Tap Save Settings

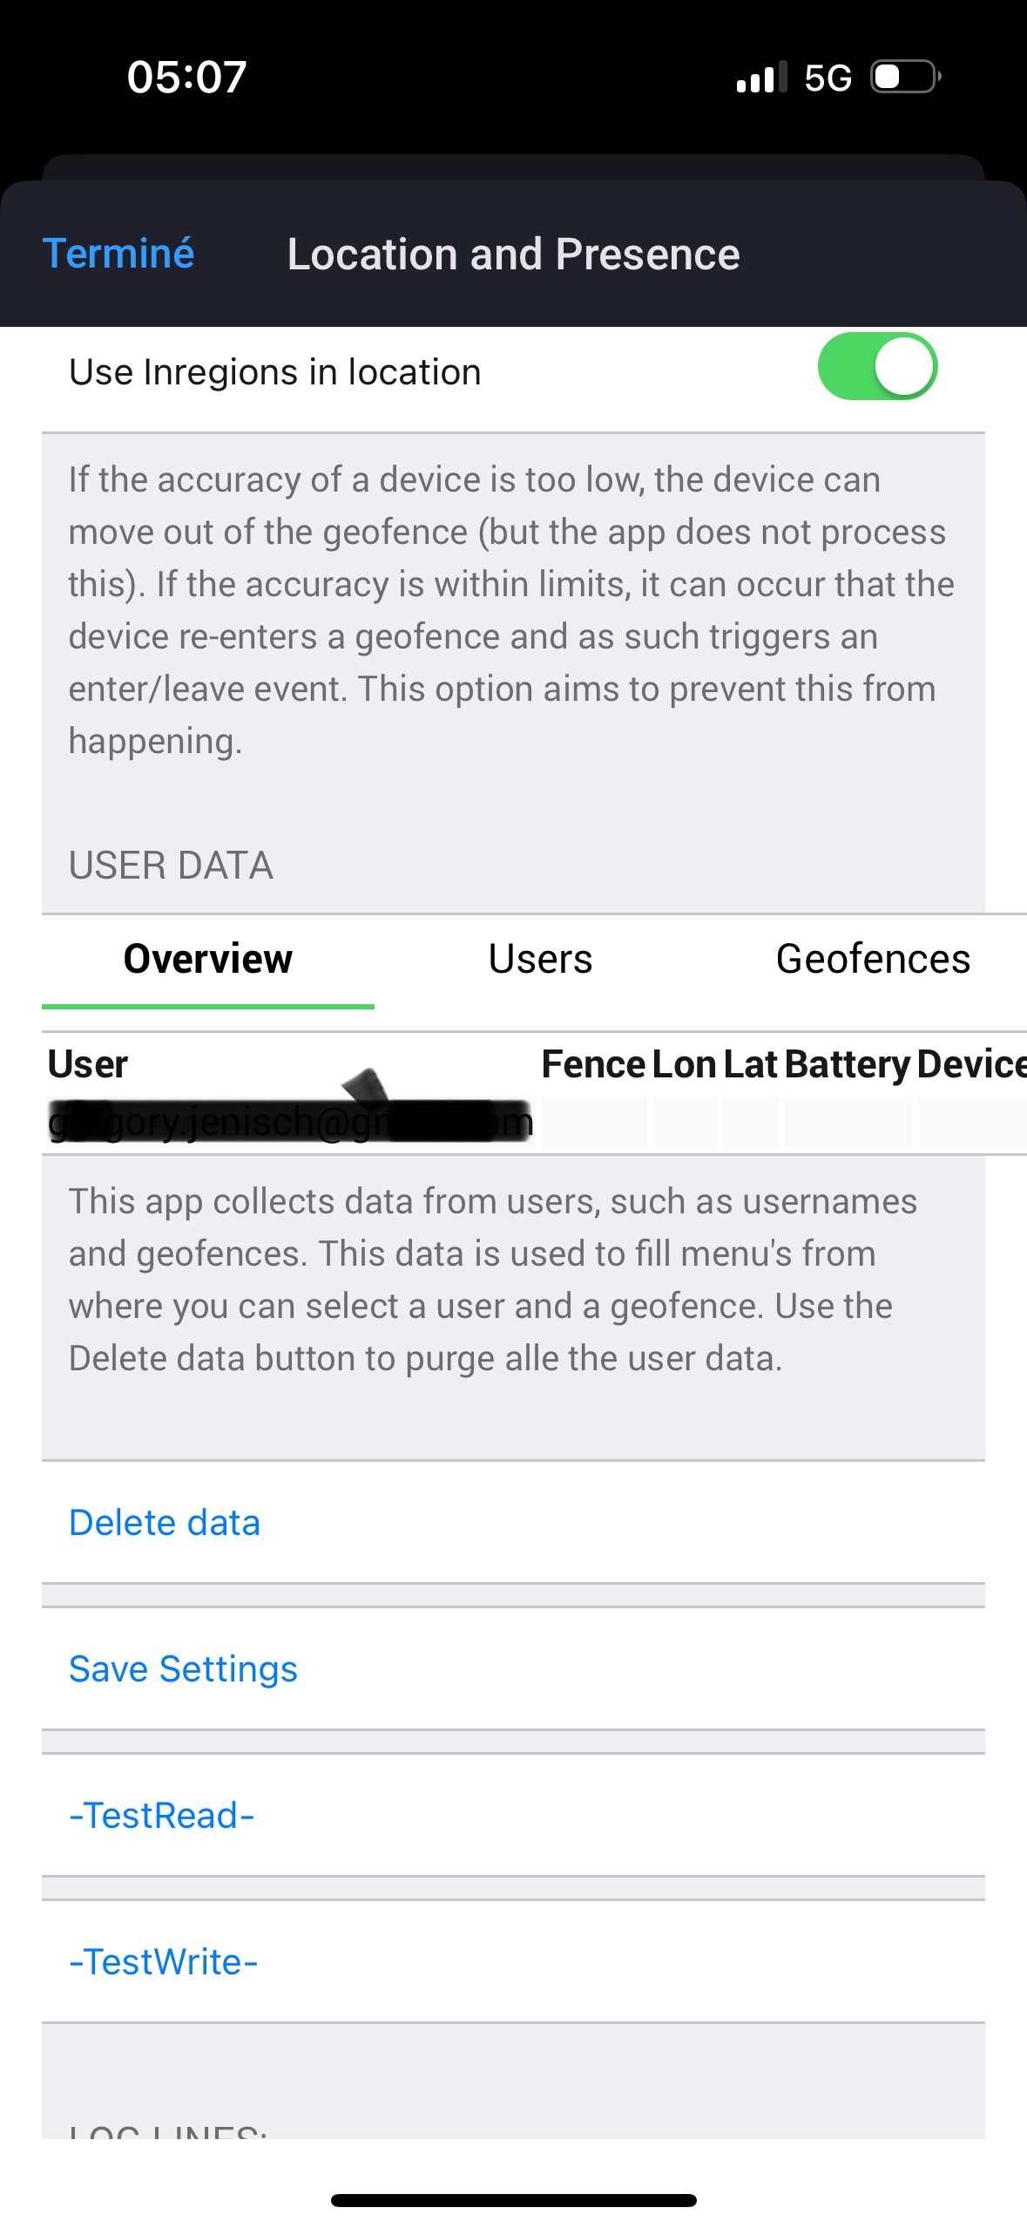tap(183, 1669)
